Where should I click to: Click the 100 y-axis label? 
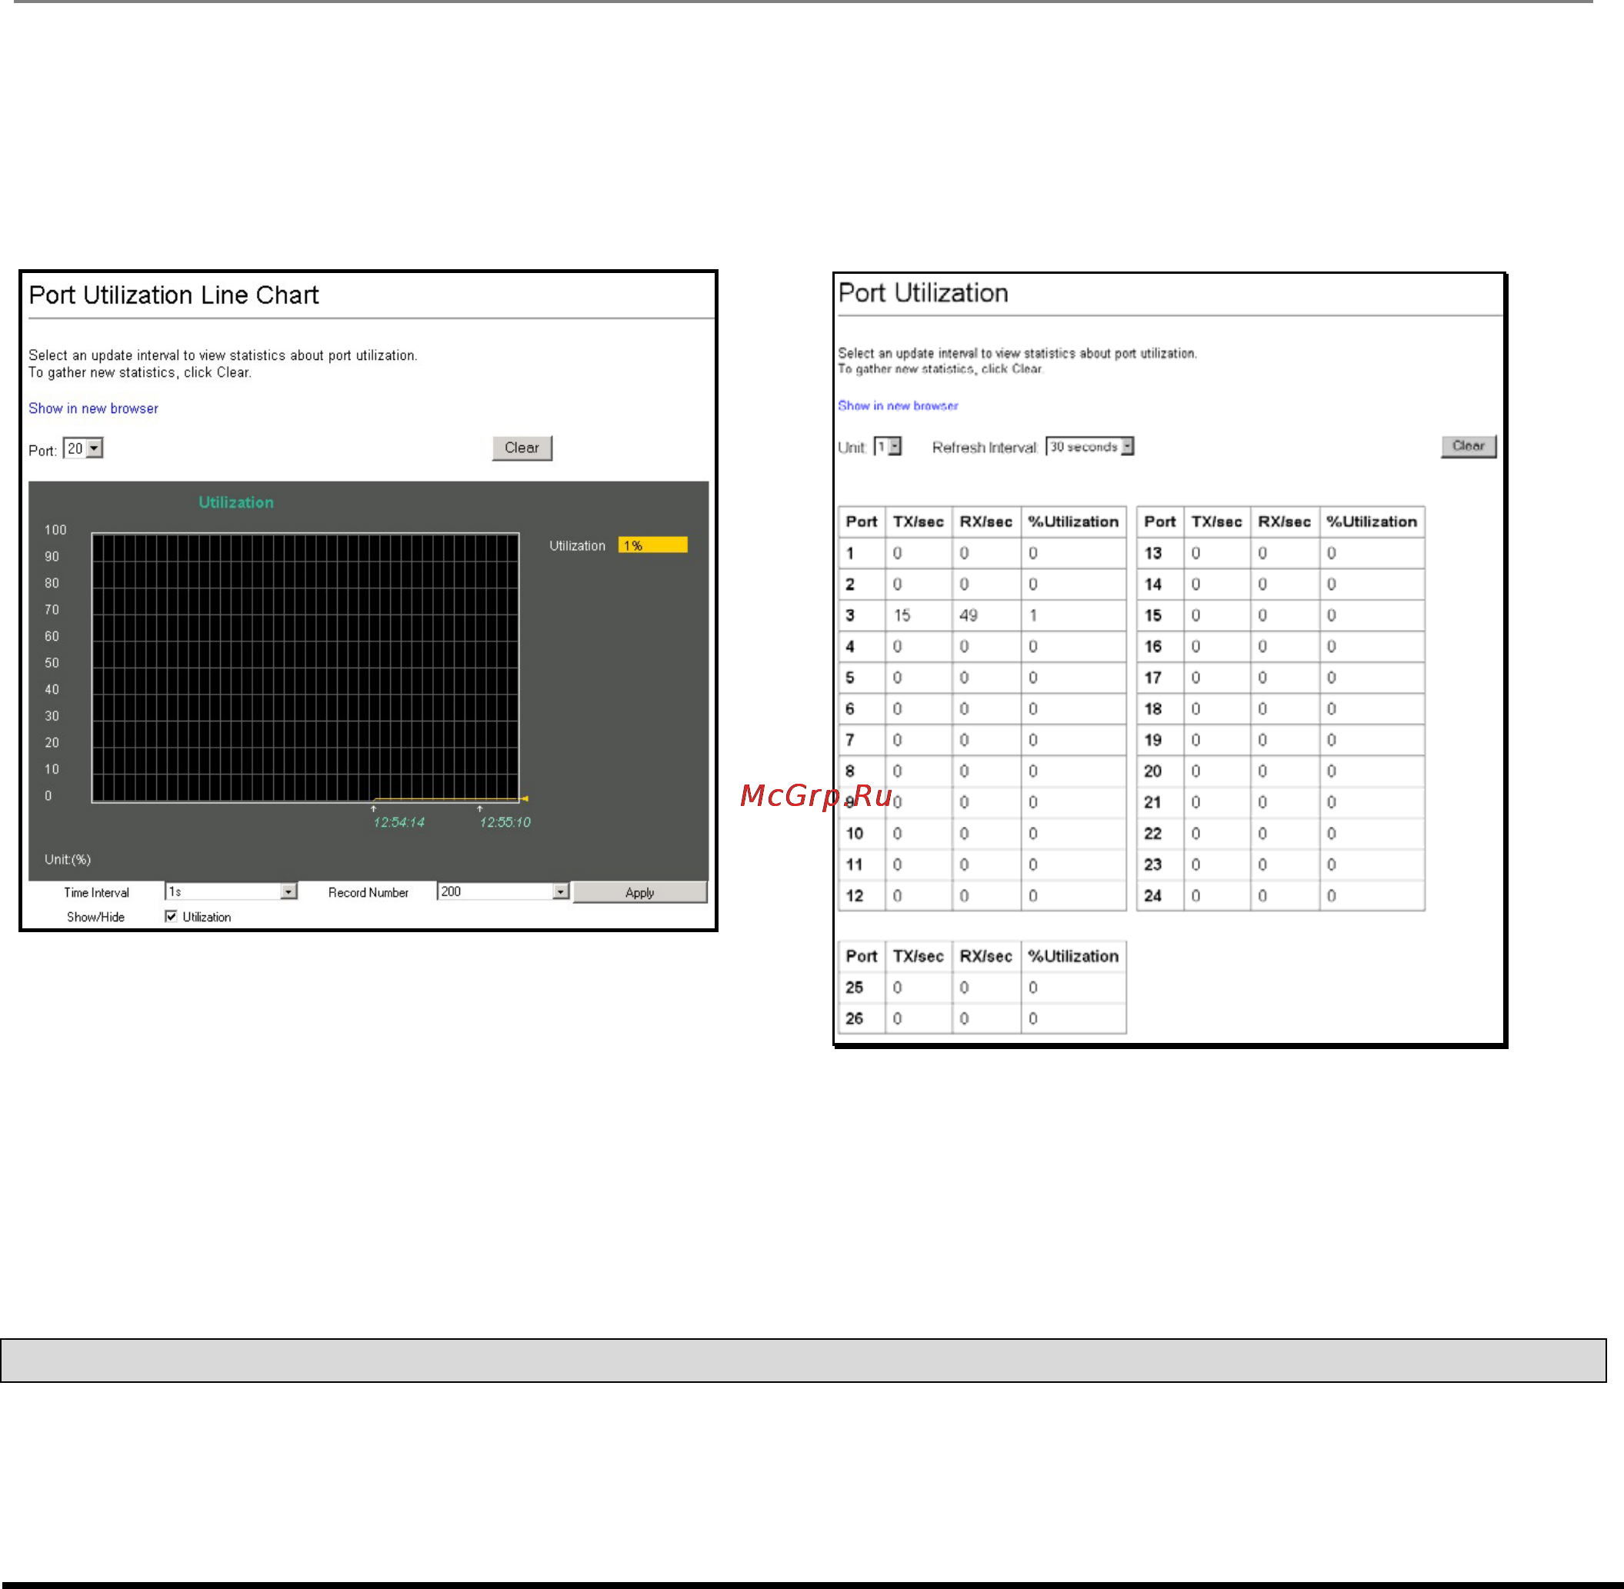tap(55, 530)
